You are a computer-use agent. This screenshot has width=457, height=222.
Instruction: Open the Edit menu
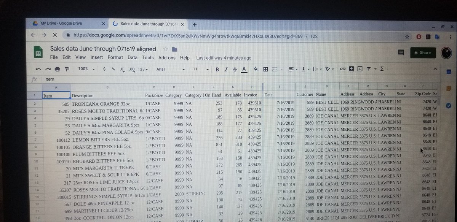(67, 58)
